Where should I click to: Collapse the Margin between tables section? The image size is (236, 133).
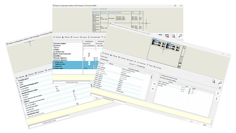click(x=21, y=94)
